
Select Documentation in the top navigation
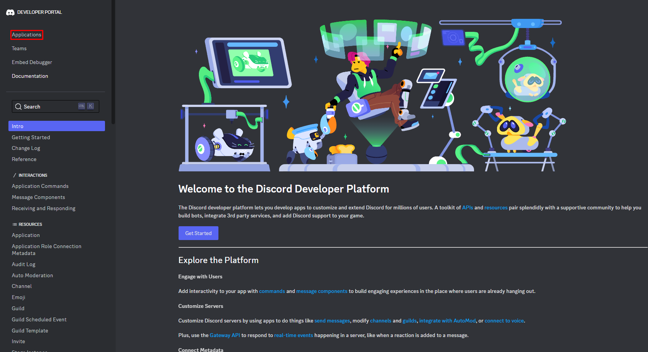pos(30,76)
